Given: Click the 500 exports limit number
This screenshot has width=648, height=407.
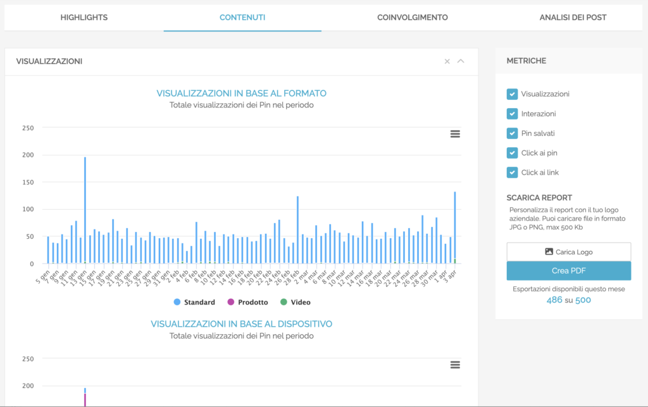Looking at the screenshot, I should [583, 300].
